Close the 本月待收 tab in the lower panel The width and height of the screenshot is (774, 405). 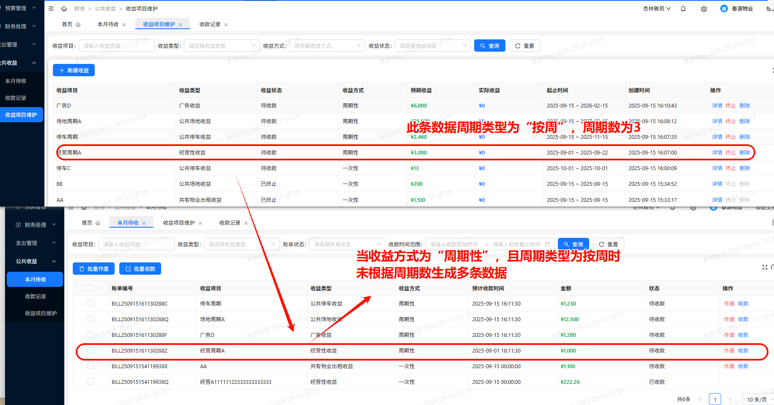click(144, 223)
